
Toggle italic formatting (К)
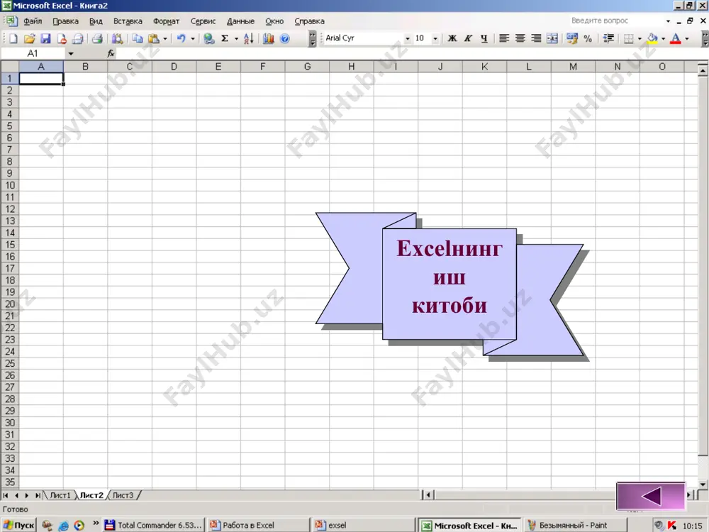point(468,38)
